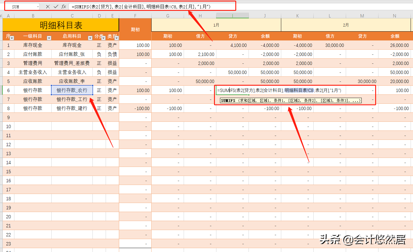Cancel the formula entry with the X icon
This screenshot has height=252, width=413.
pyautogui.click(x=48, y=7)
